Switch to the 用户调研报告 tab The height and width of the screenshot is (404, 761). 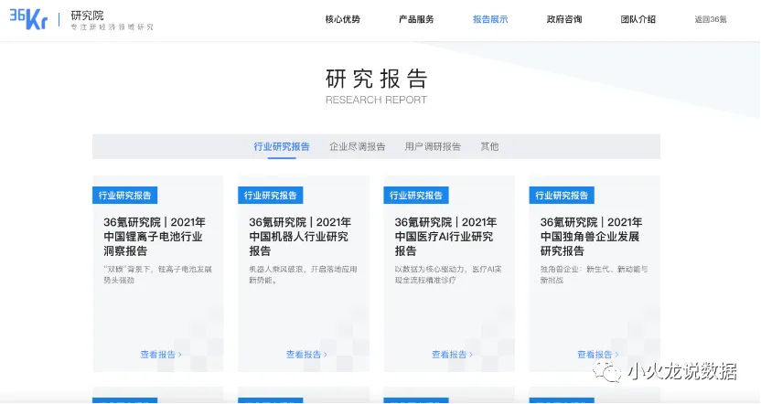(433, 146)
